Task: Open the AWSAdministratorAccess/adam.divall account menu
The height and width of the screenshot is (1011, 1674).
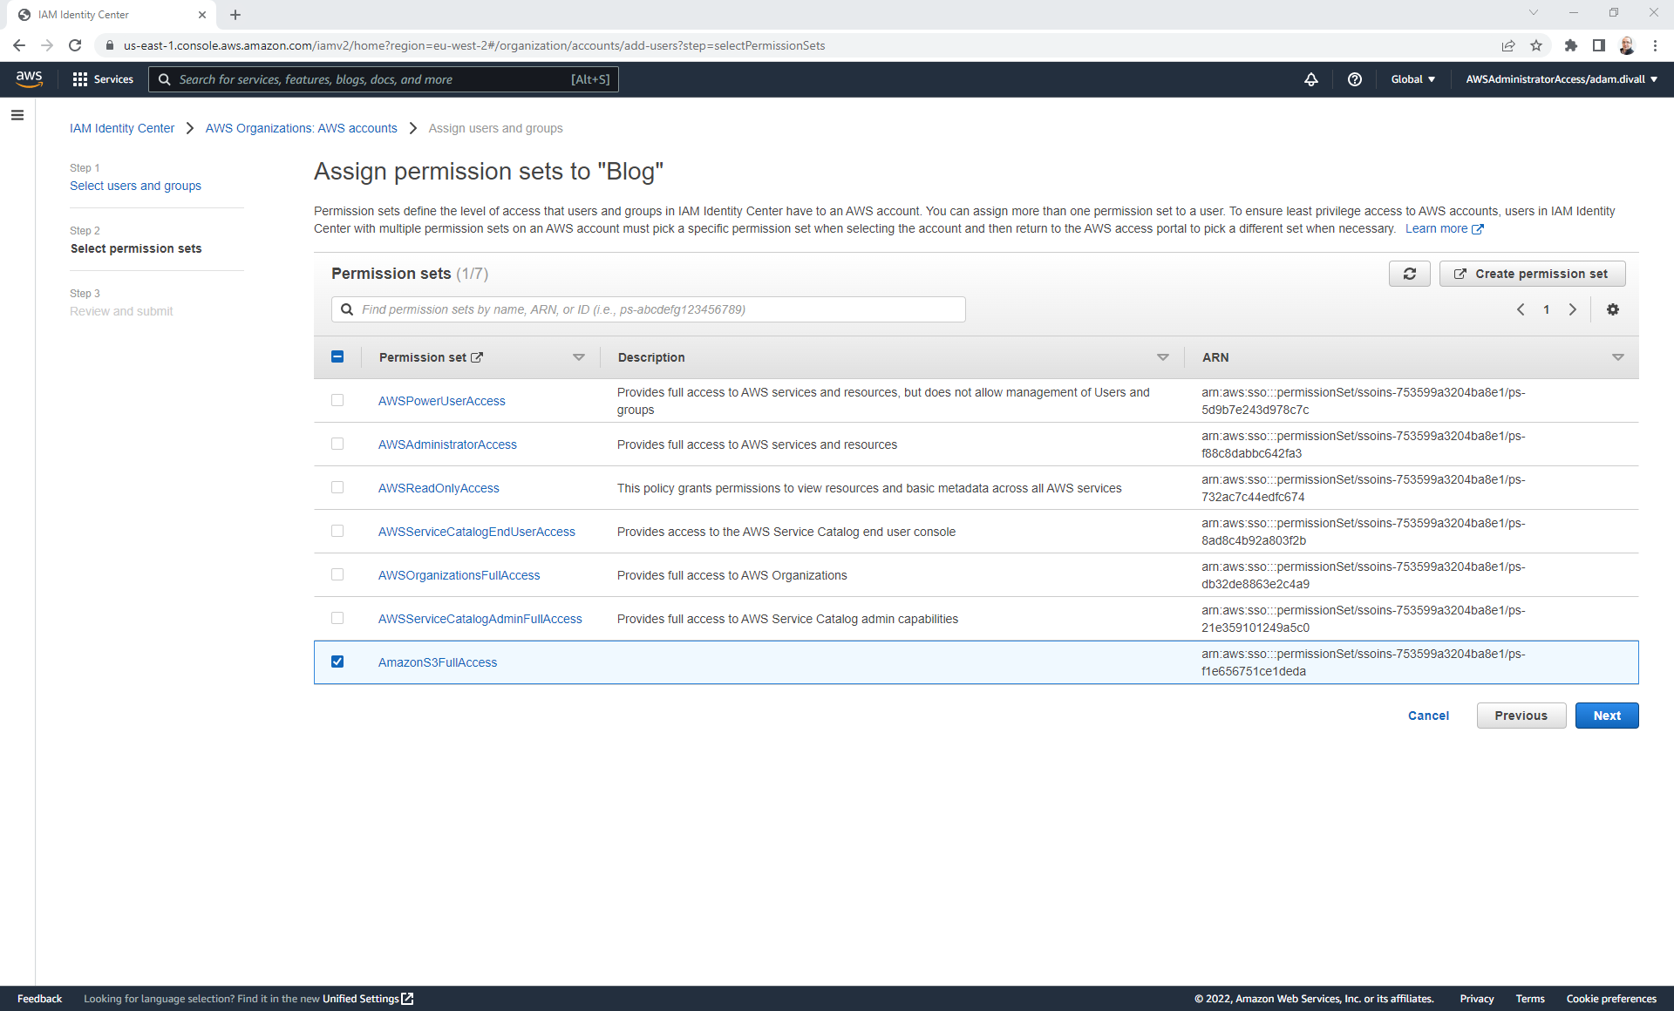Action: coord(1562,79)
